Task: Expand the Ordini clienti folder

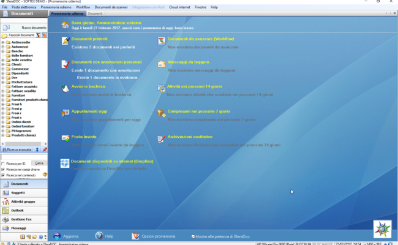Action: pyautogui.click(x=3, y=122)
